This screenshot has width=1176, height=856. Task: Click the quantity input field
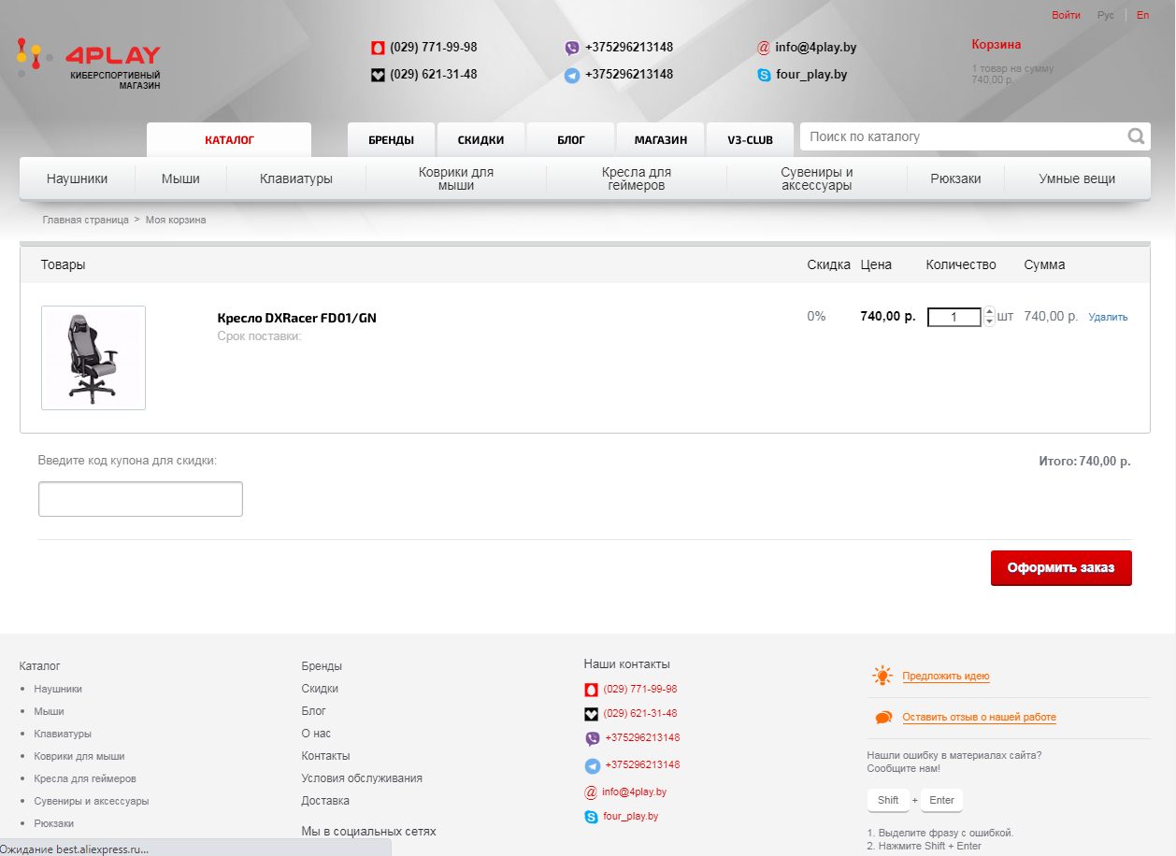[954, 317]
